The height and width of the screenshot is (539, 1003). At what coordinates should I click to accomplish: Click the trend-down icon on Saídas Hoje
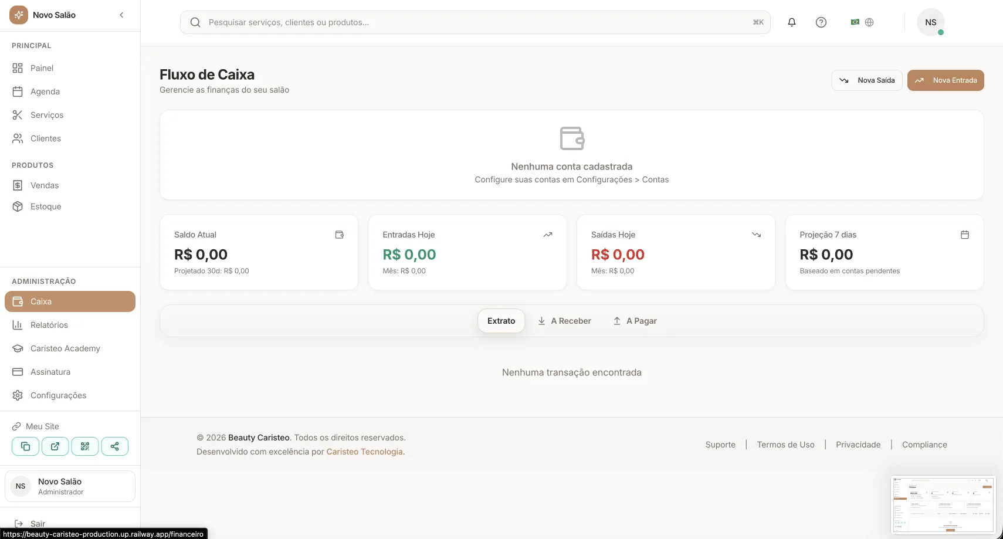(x=757, y=235)
